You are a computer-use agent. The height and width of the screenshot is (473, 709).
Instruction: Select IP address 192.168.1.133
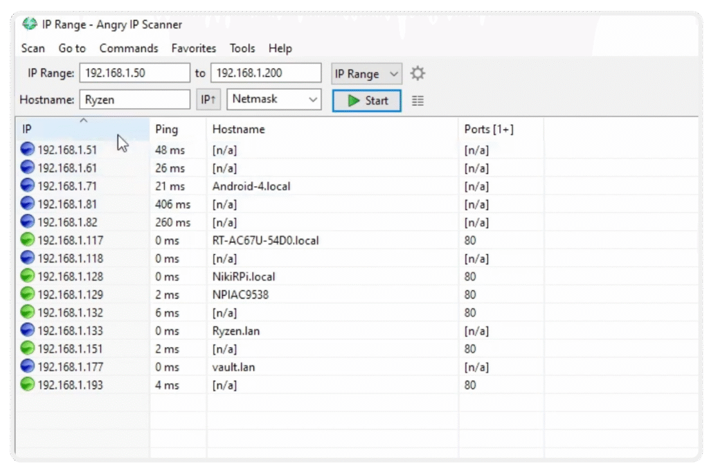tap(70, 331)
